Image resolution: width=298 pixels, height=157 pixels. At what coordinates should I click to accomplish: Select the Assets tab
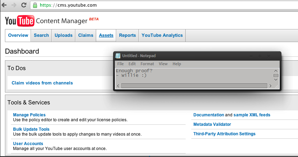click(106, 35)
